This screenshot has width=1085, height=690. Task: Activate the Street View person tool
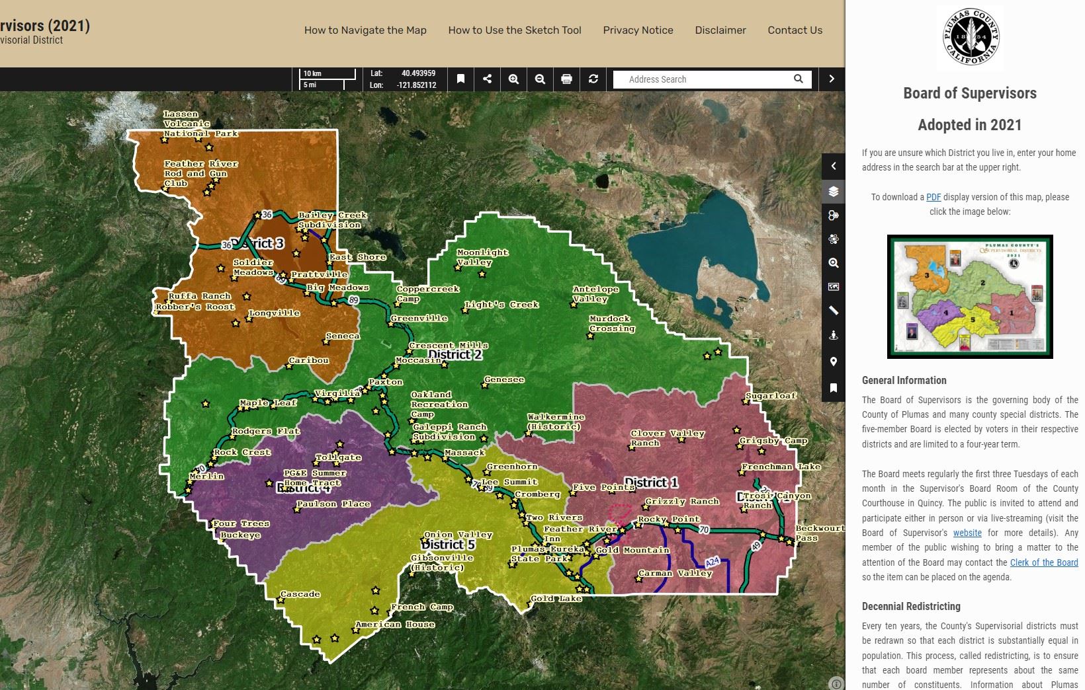833,334
